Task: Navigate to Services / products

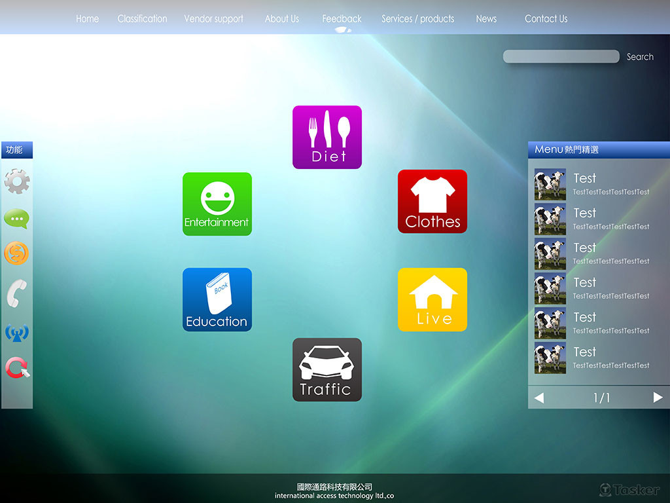Action: tap(417, 19)
